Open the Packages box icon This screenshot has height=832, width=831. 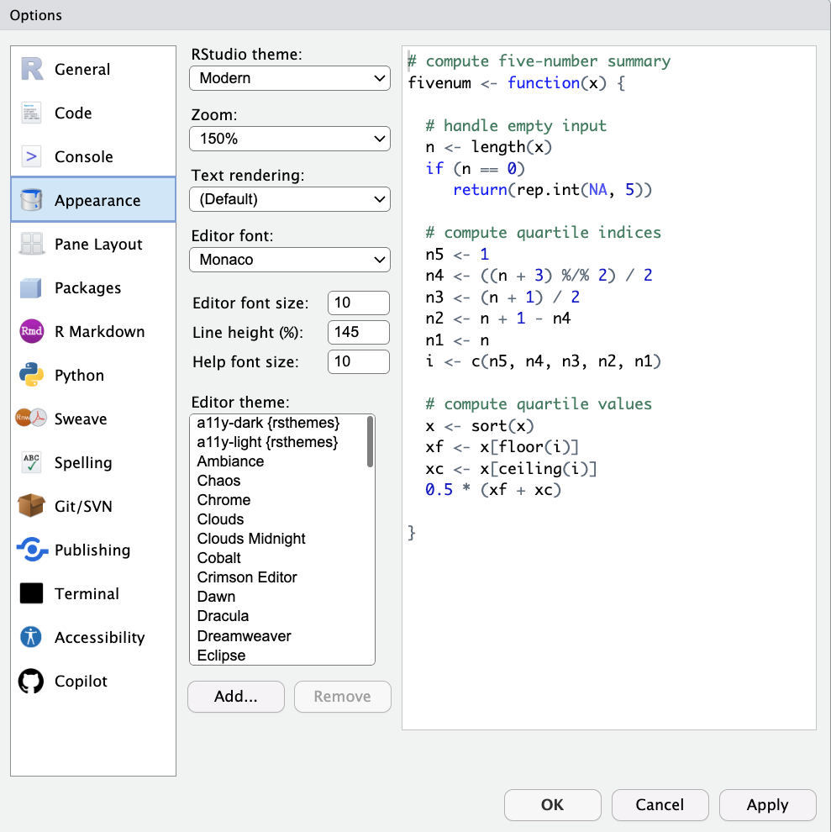(31, 288)
